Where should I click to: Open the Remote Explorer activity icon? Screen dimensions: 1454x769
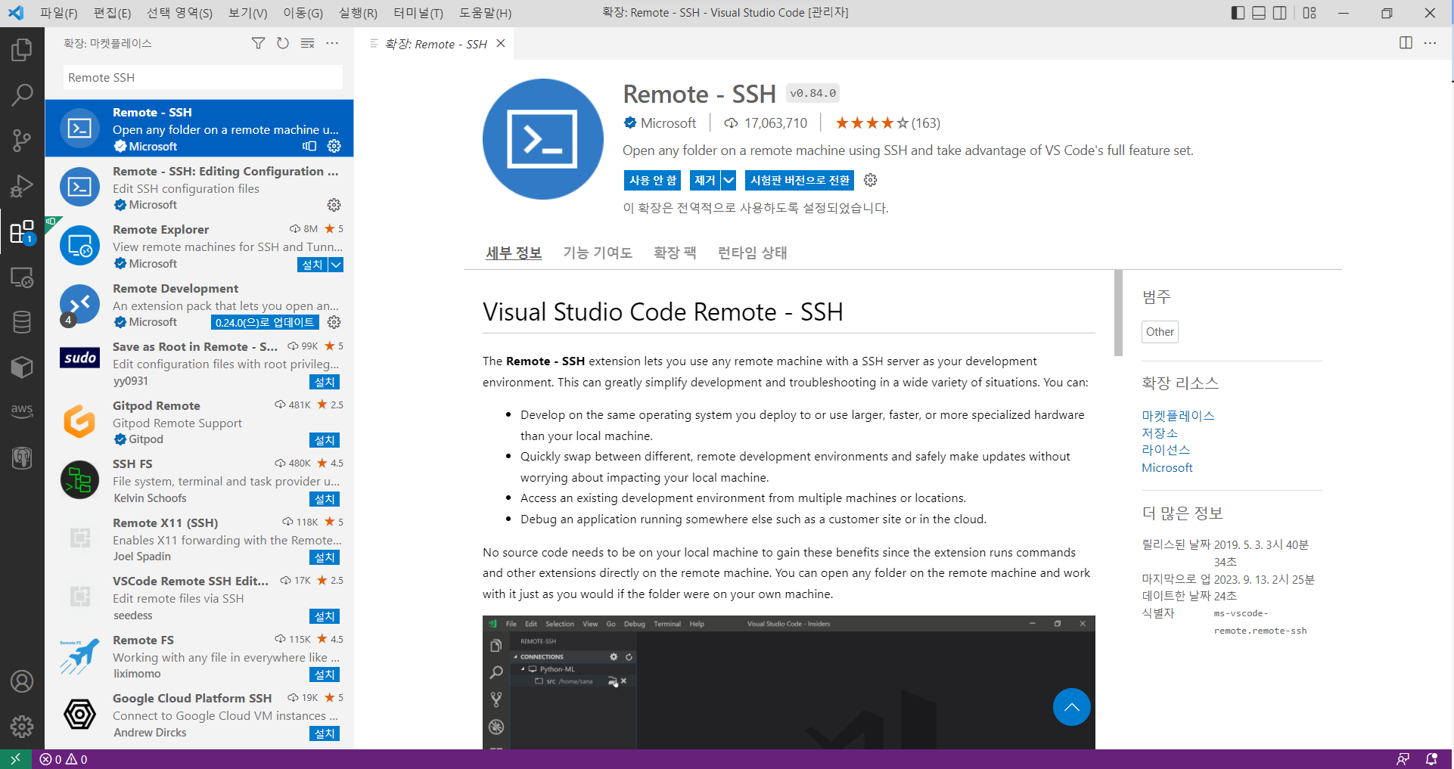tap(22, 277)
